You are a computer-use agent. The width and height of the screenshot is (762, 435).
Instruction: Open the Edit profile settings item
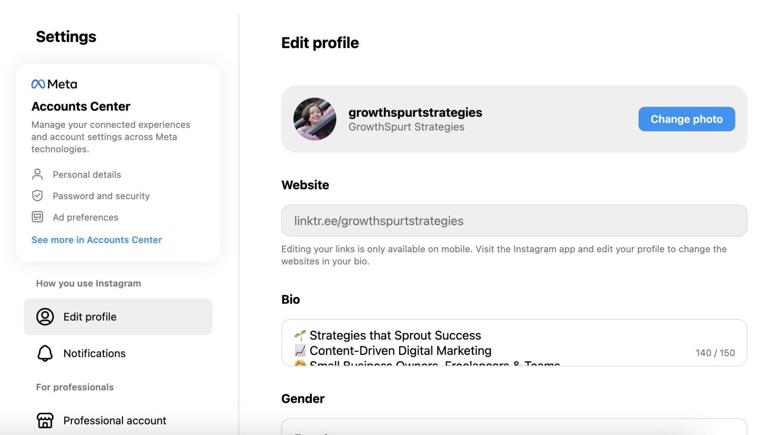tap(118, 317)
